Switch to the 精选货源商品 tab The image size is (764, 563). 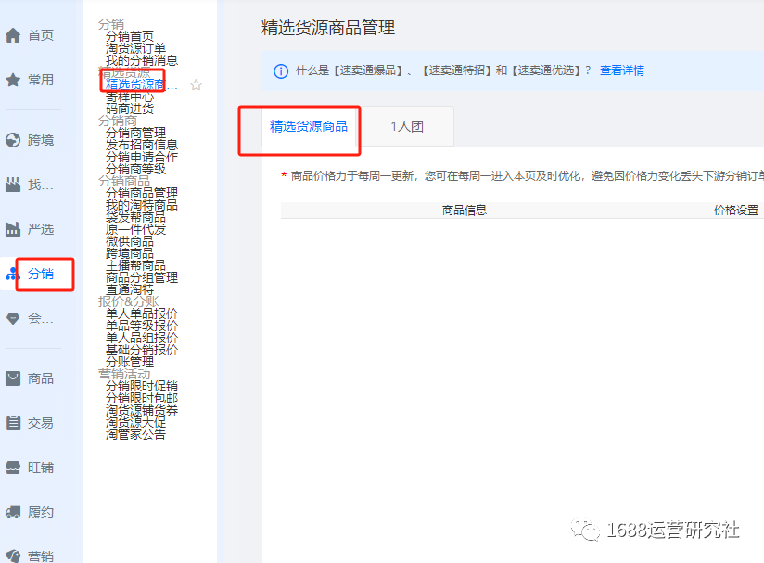coord(309,127)
